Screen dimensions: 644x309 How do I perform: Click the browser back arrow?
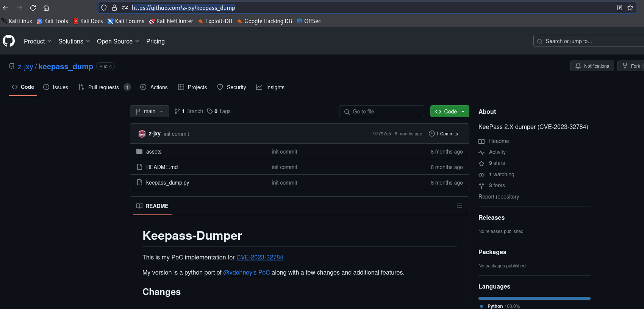click(x=6, y=8)
